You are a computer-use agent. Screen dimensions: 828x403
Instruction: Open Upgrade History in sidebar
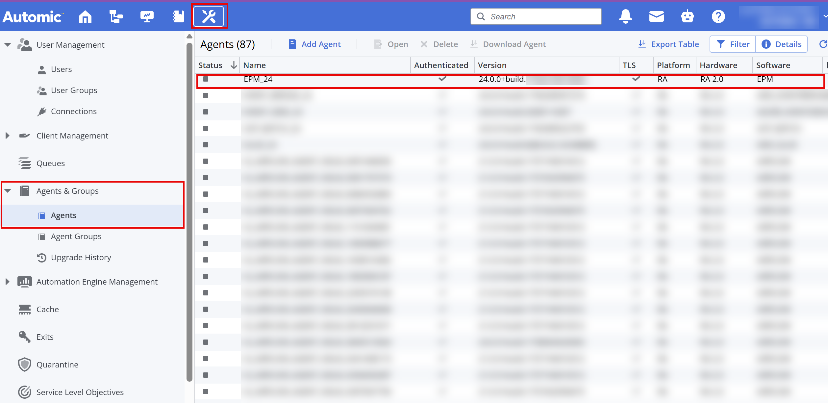pyautogui.click(x=81, y=258)
